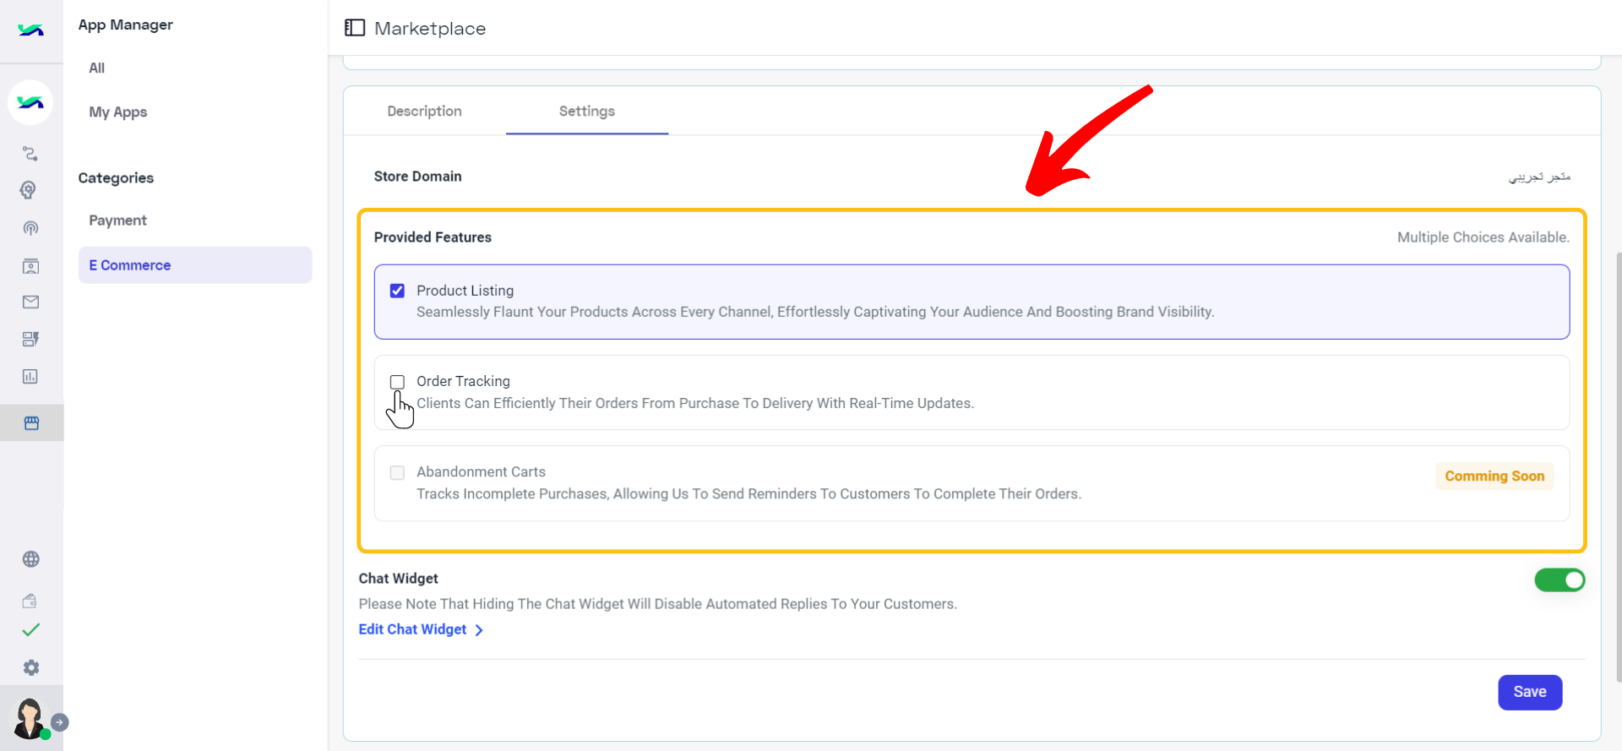Viewport: 1622px width, 751px height.
Task: Open the Edit Chat Widget link
Action: tap(412, 629)
